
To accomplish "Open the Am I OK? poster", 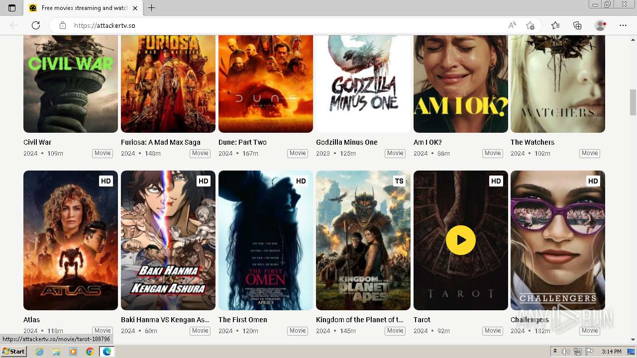I will click(x=461, y=84).
